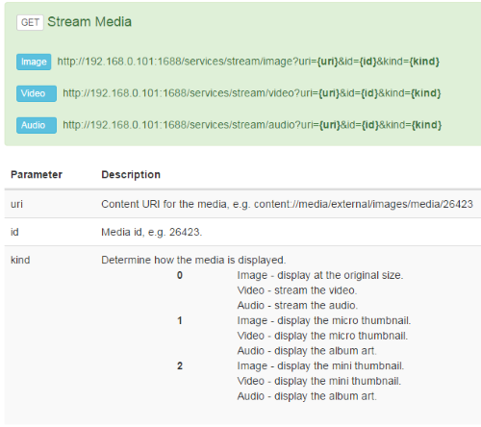Click the stream/image endpoint URL

pos(248,62)
